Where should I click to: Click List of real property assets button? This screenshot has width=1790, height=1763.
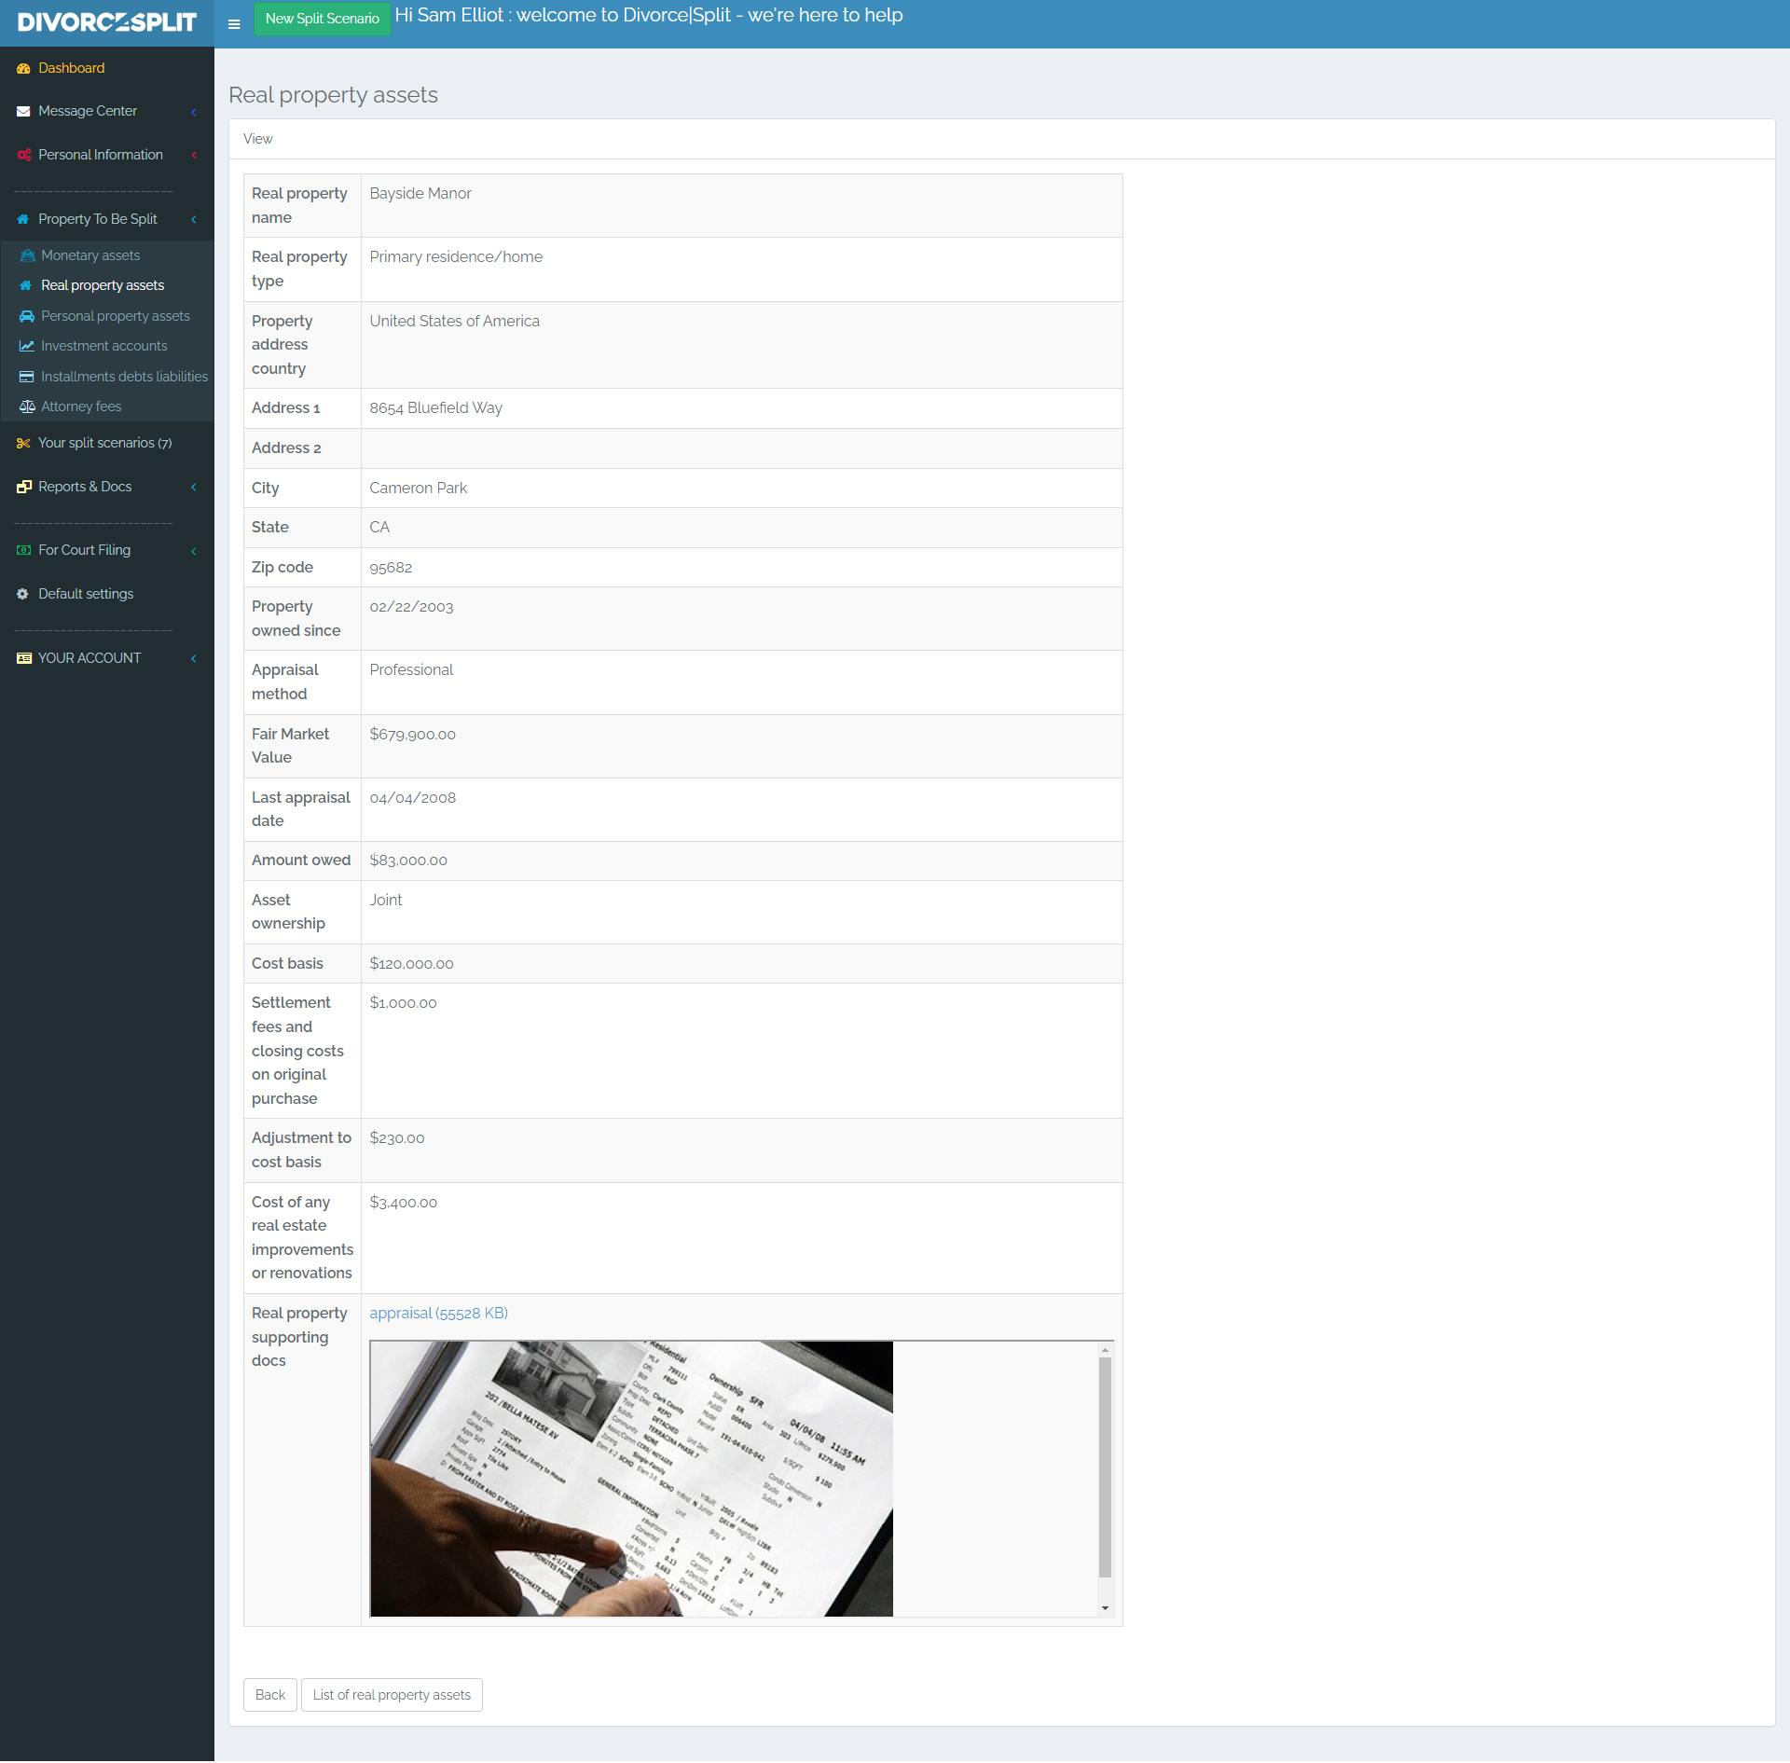coord(392,1695)
